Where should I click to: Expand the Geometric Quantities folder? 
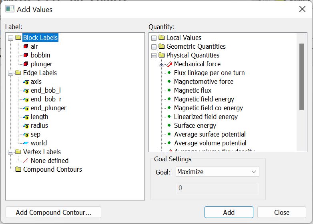click(x=154, y=47)
